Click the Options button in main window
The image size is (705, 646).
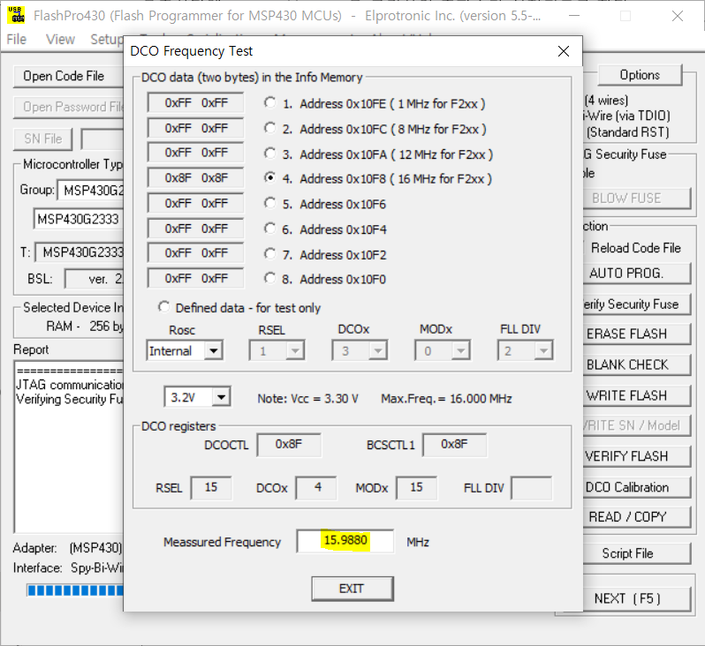[640, 75]
